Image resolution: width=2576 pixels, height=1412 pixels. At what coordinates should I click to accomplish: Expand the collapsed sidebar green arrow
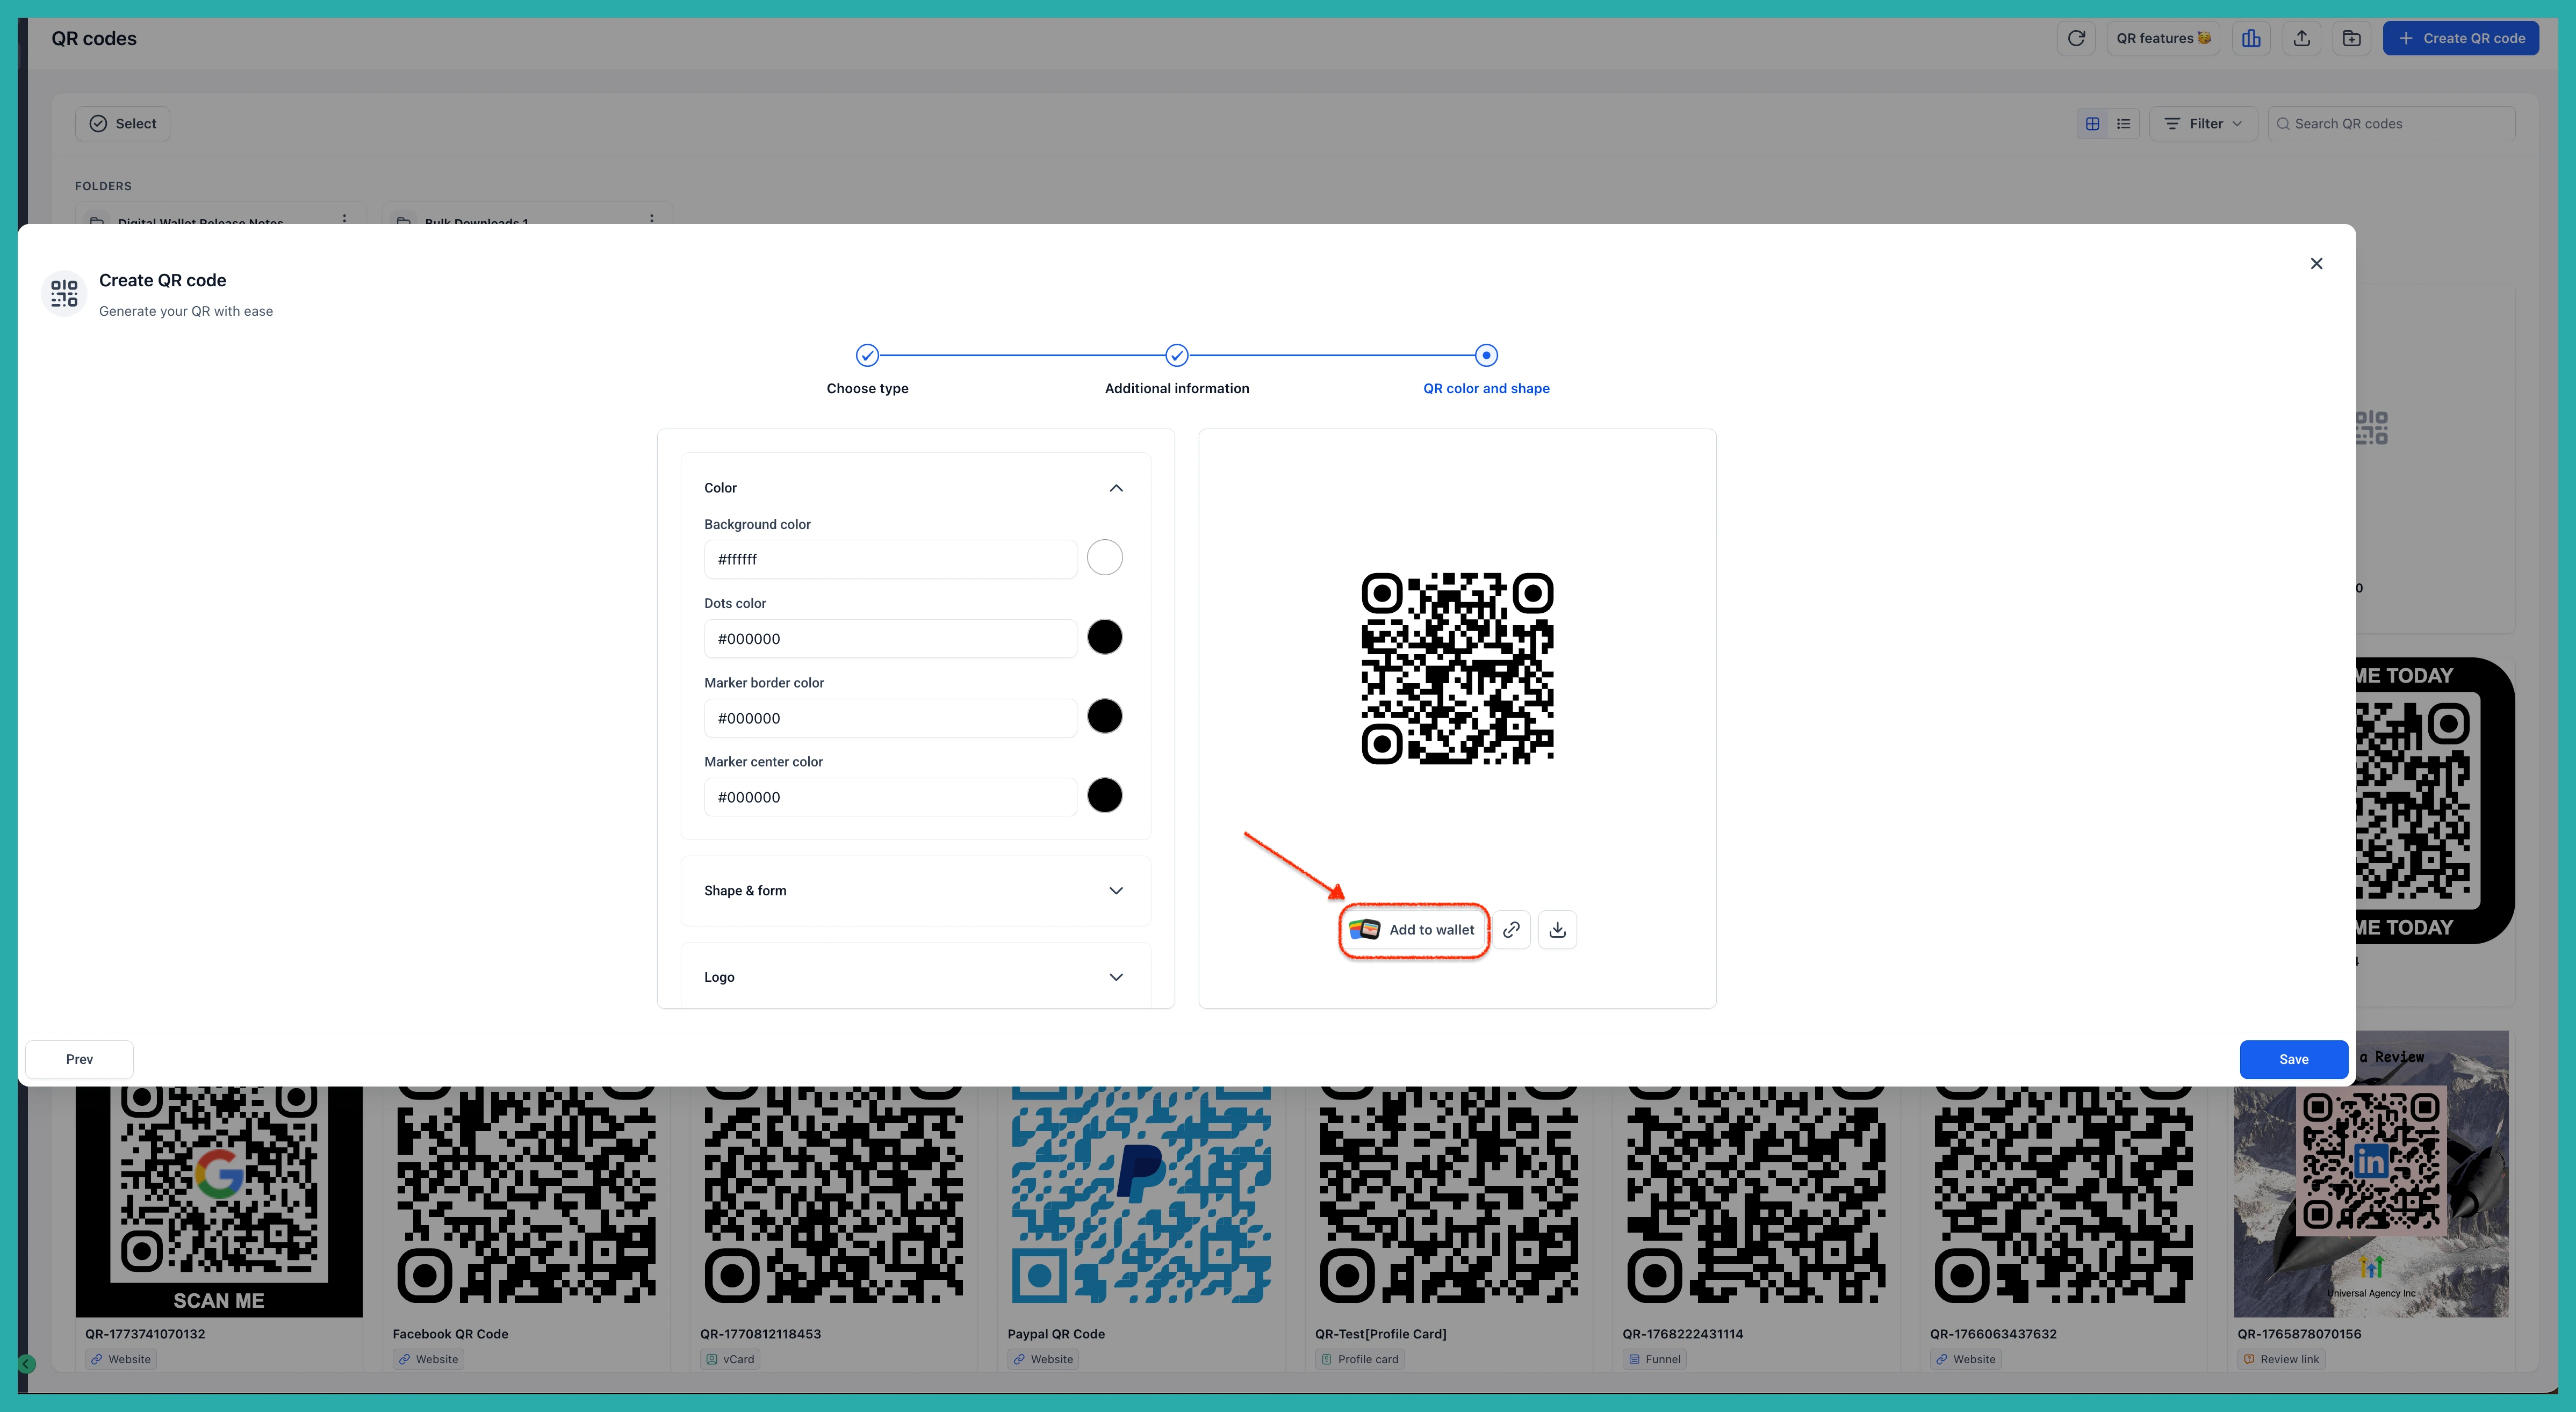(27, 1364)
